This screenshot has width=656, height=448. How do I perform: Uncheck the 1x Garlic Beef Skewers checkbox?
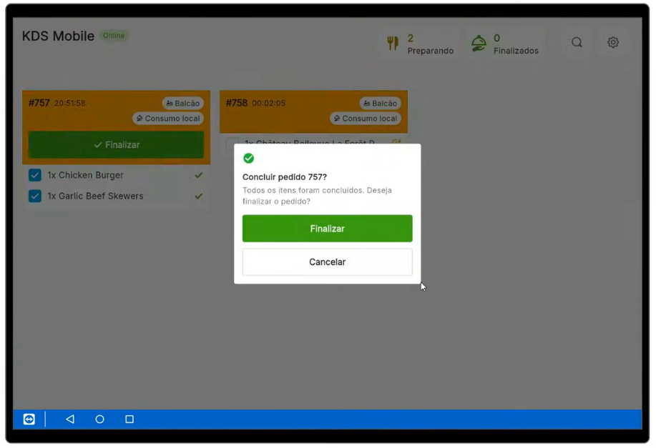point(35,196)
